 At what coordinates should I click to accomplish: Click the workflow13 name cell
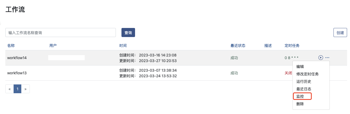click(17, 73)
